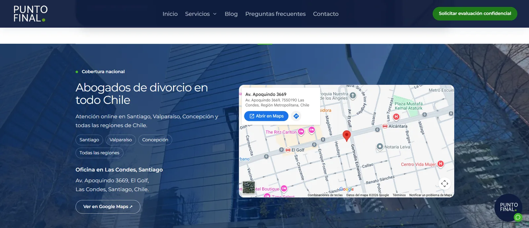Select the Concepción location chip

[x=155, y=140]
